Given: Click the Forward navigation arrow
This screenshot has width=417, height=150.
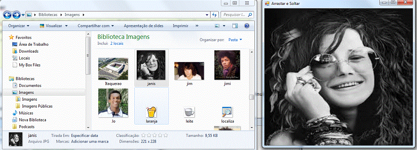Looking at the screenshot, I should point(16,15).
